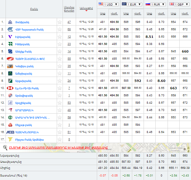Screen dimensions: 191x180
Task: Click the Byblos Bank Armenia logo
Action: coord(10,139)
